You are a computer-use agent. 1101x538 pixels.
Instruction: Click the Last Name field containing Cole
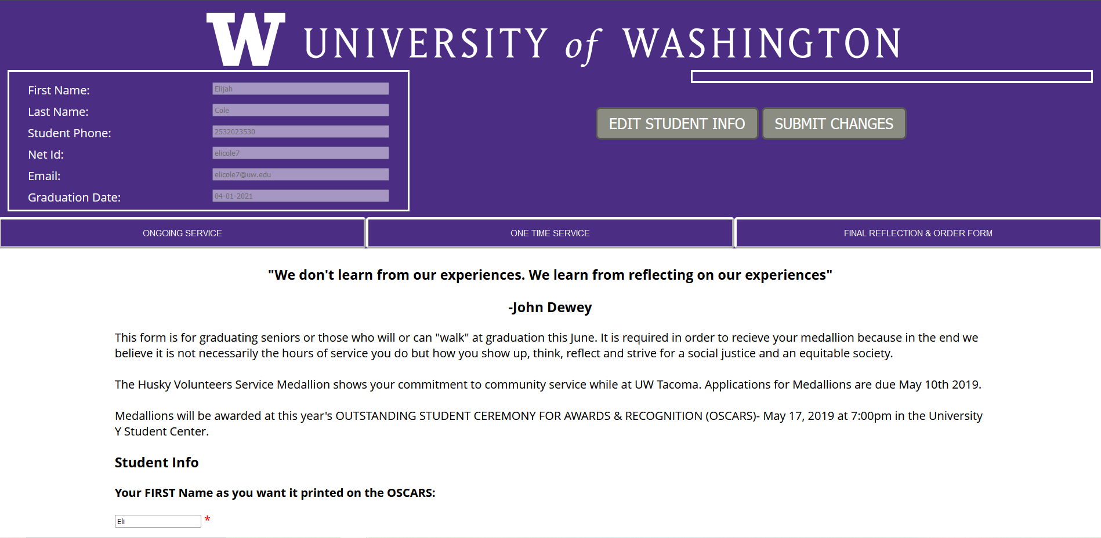(300, 110)
